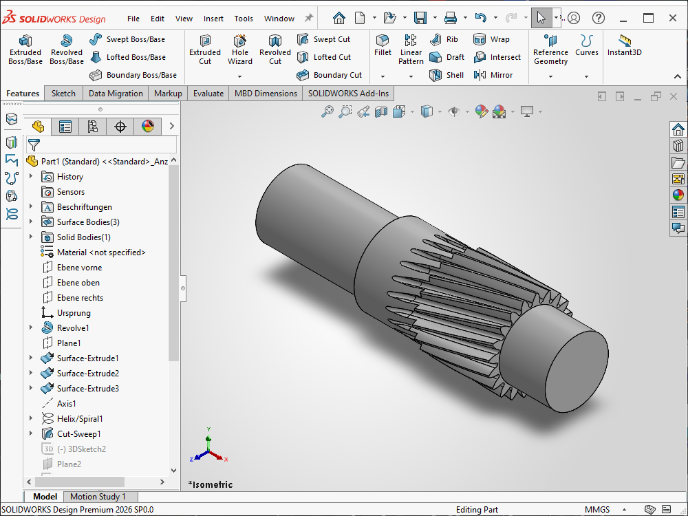The height and width of the screenshot is (516, 688).
Task: Toggle hide/show items eye icon
Action: [x=453, y=111]
